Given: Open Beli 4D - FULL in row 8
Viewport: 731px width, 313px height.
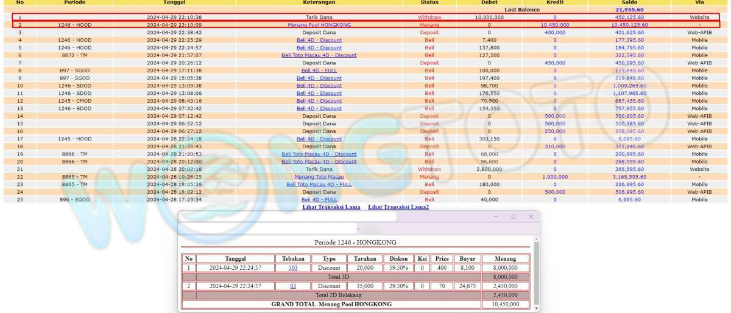Looking at the screenshot, I should [x=319, y=71].
